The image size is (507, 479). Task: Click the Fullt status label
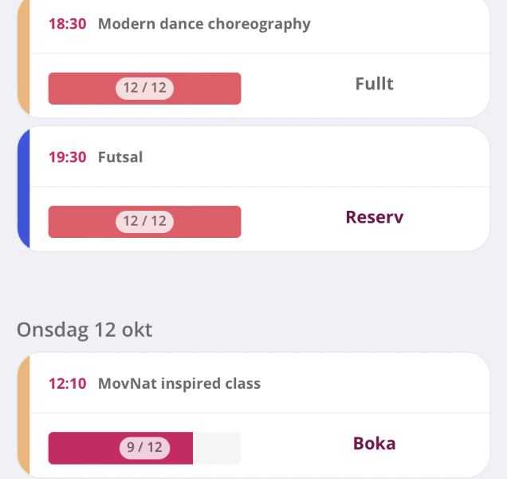(375, 84)
